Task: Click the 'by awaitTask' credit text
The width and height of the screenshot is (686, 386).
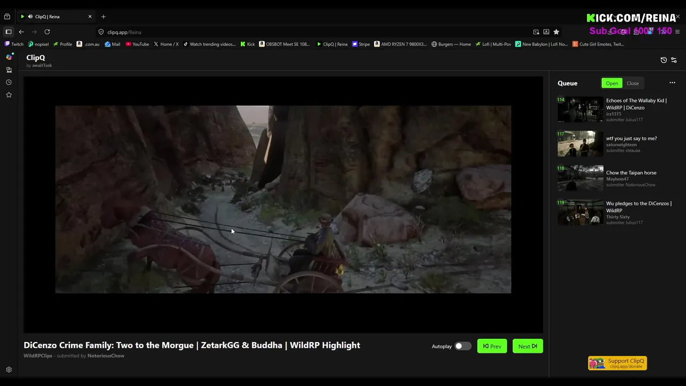Action: pos(39,65)
